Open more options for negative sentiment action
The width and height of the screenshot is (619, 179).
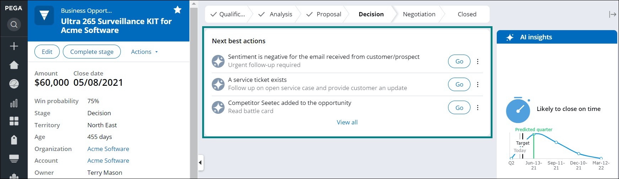click(x=478, y=61)
